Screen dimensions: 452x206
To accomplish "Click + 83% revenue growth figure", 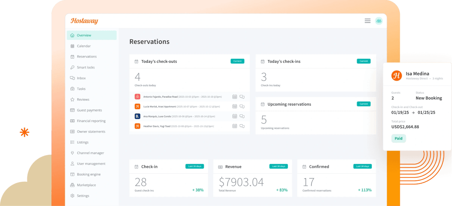I will pos(282,190).
